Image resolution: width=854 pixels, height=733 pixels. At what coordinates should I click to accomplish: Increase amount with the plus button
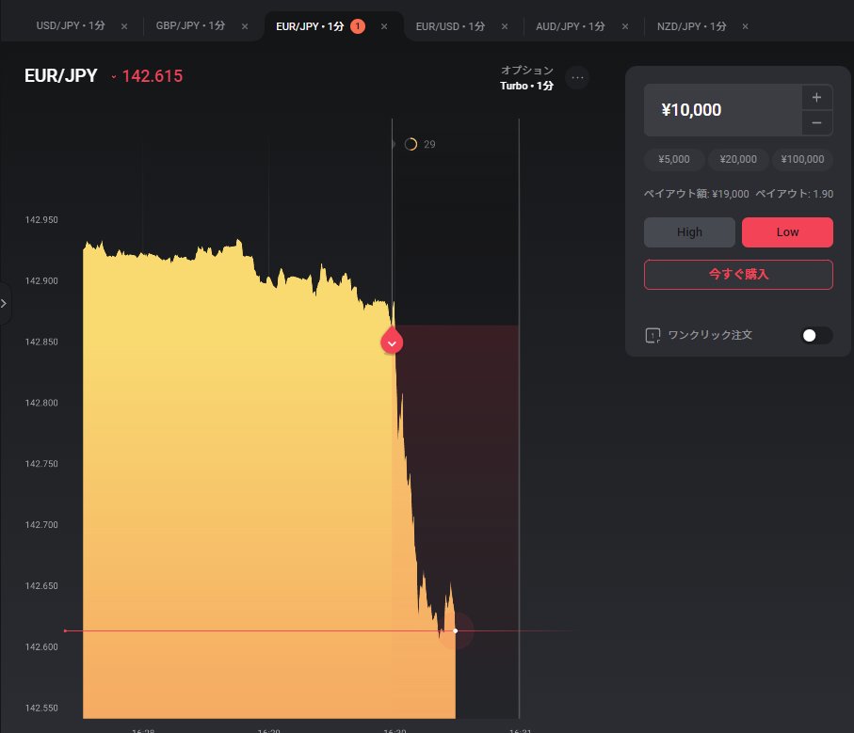(816, 98)
